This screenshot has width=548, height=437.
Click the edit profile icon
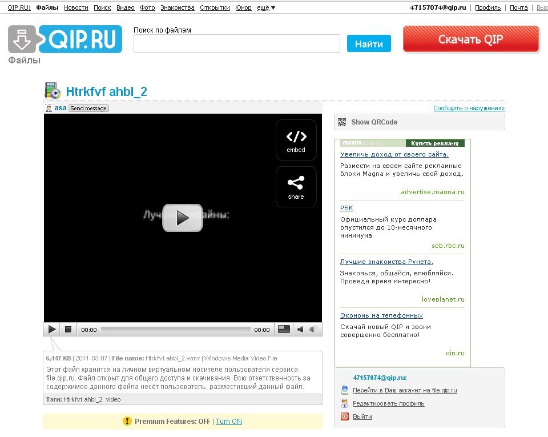[345, 403]
